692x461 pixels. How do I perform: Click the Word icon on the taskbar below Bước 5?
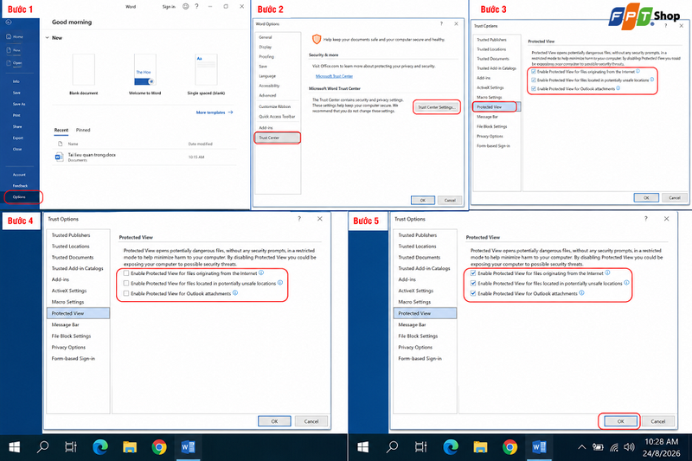coord(539,447)
